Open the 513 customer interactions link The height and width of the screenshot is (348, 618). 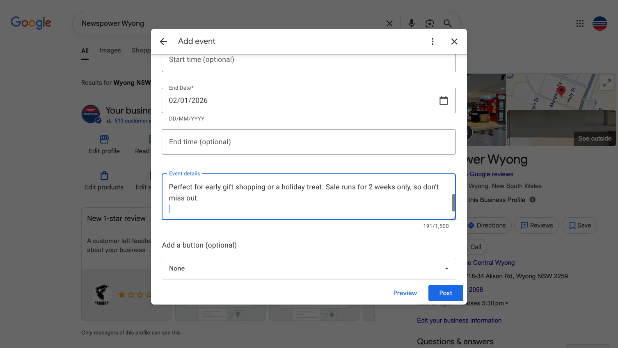[x=133, y=121]
